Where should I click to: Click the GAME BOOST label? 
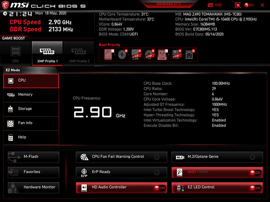(x=13, y=38)
